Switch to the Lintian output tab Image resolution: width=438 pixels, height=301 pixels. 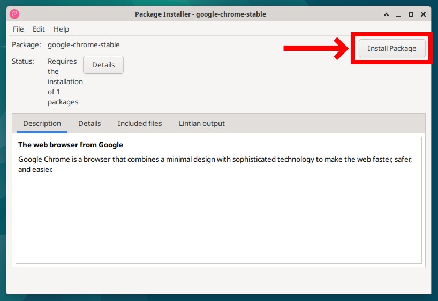point(202,123)
